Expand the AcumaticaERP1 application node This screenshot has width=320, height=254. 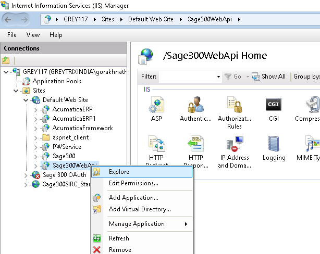(36, 119)
